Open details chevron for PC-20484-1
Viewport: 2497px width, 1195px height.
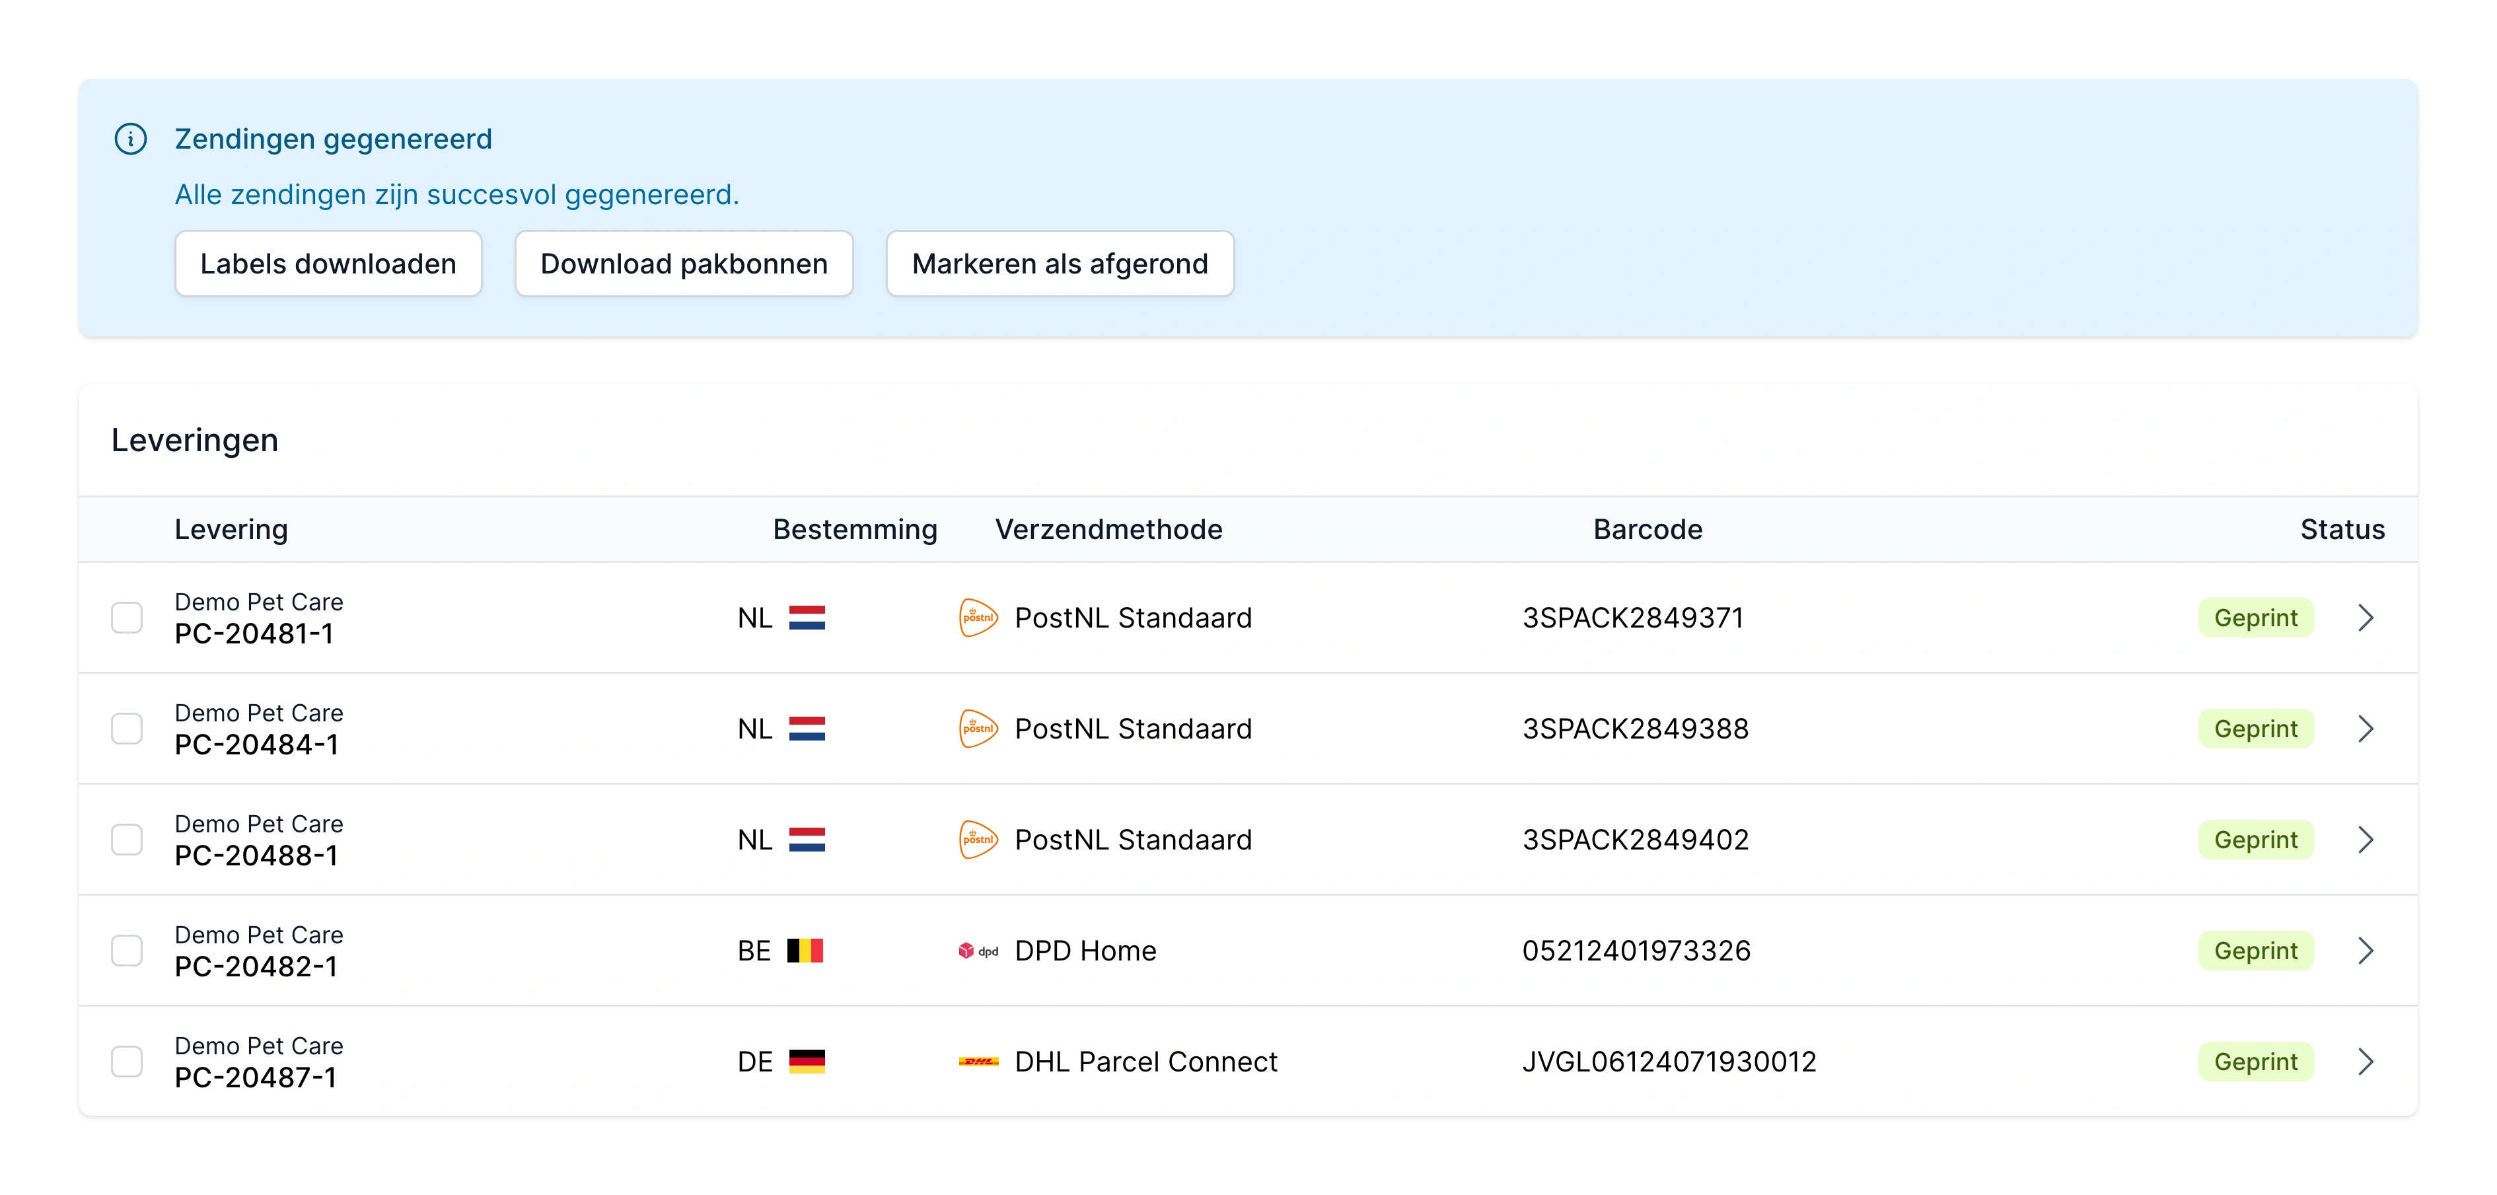click(2365, 729)
